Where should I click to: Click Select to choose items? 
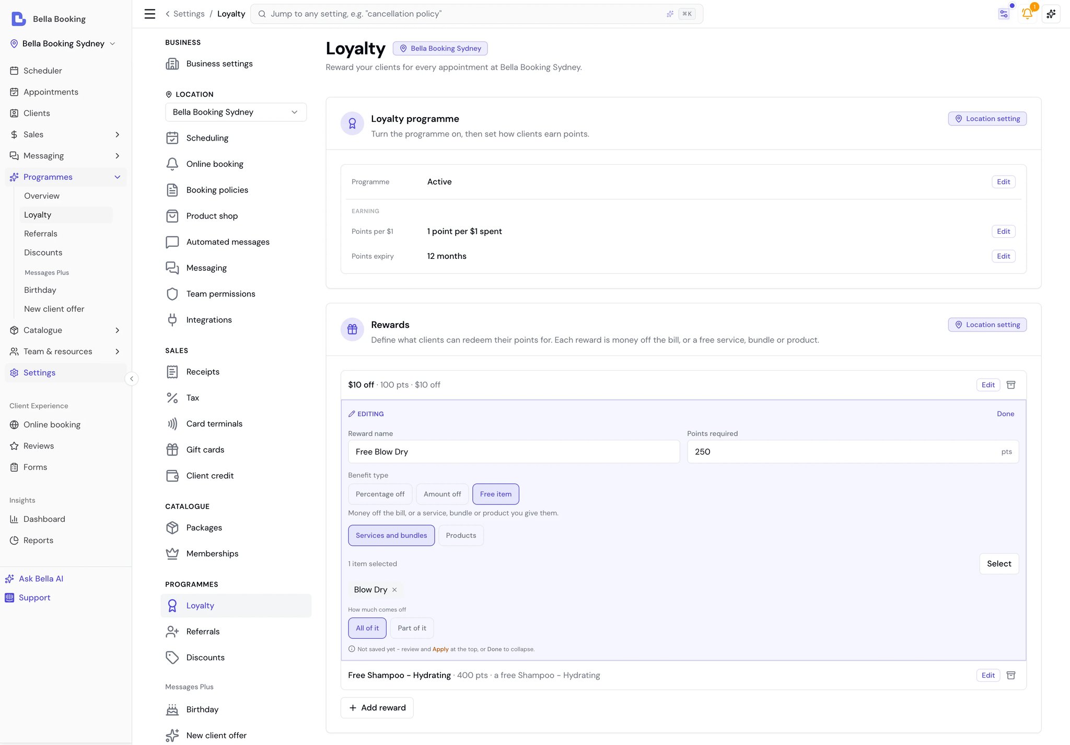tap(999, 564)
